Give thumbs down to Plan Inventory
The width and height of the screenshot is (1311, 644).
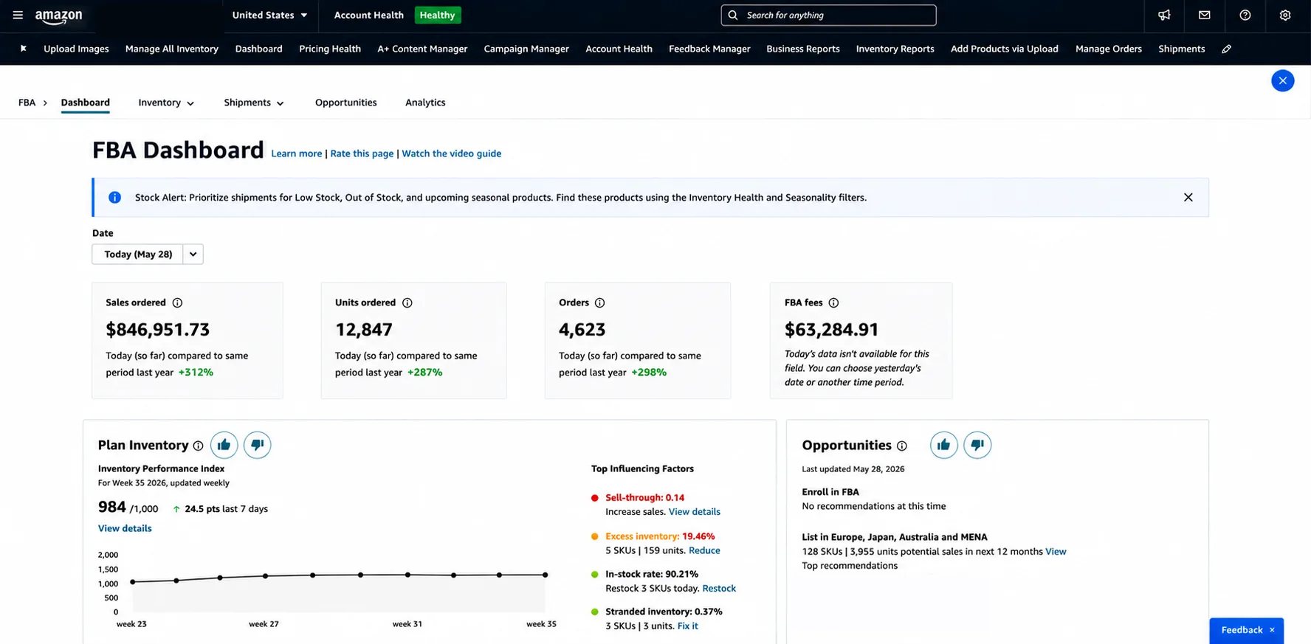[x=257, y=445]
